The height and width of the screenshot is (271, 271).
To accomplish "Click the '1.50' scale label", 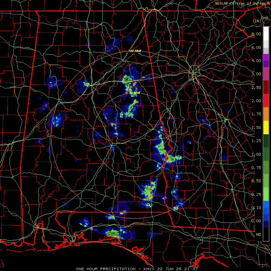I will (256, 128).
